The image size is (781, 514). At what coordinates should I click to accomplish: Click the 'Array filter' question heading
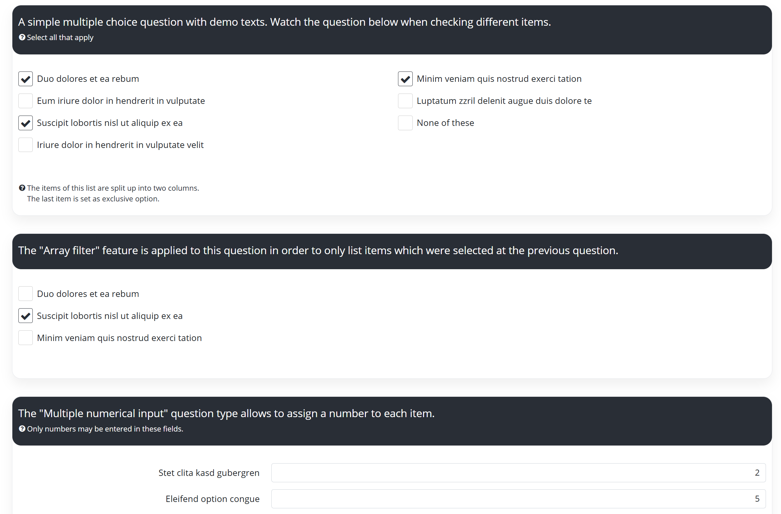(x=318, y=250)
